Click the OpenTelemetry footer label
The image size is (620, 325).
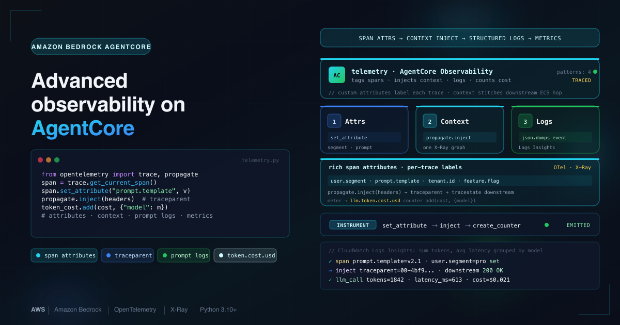[x=135, y=310]
